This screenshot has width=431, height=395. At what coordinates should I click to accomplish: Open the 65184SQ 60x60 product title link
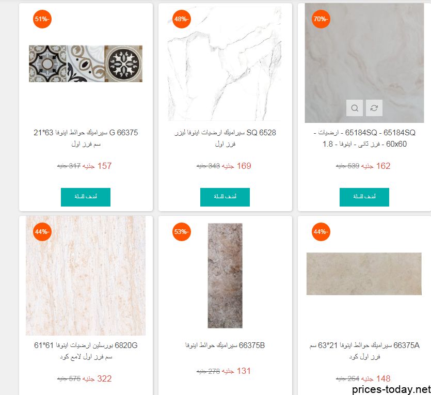(364, 138)
